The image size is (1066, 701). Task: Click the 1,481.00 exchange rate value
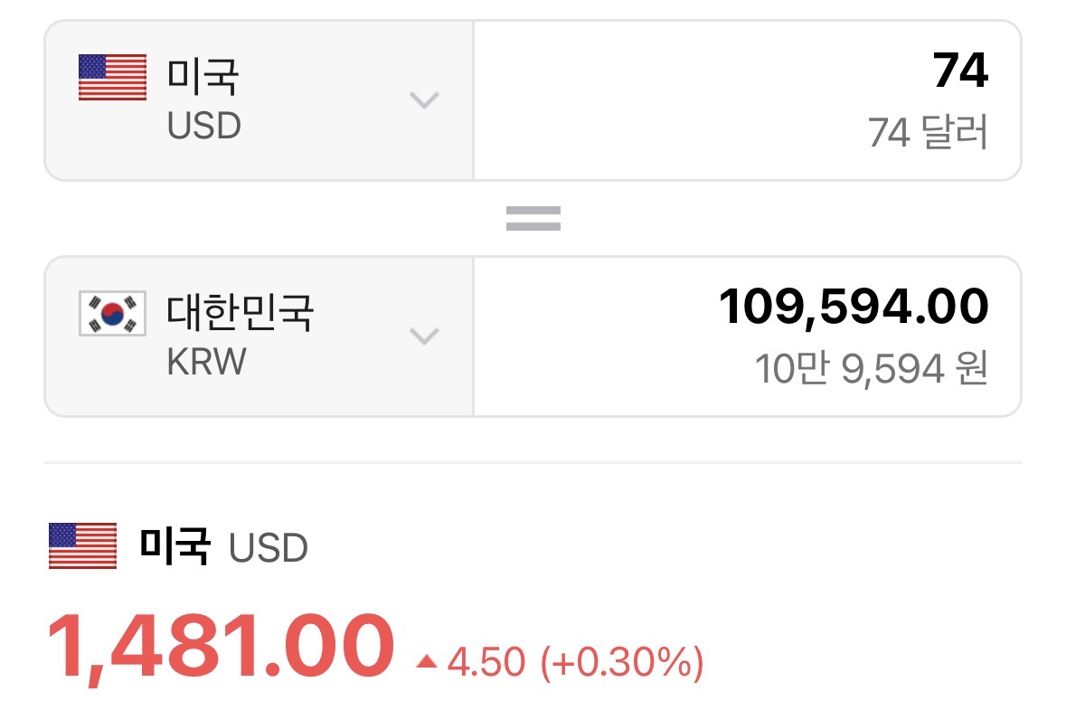221,646
